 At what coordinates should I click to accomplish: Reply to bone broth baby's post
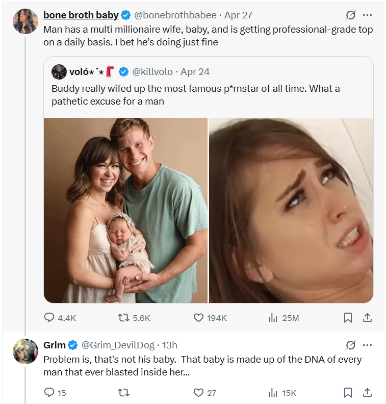pos(49,318)
